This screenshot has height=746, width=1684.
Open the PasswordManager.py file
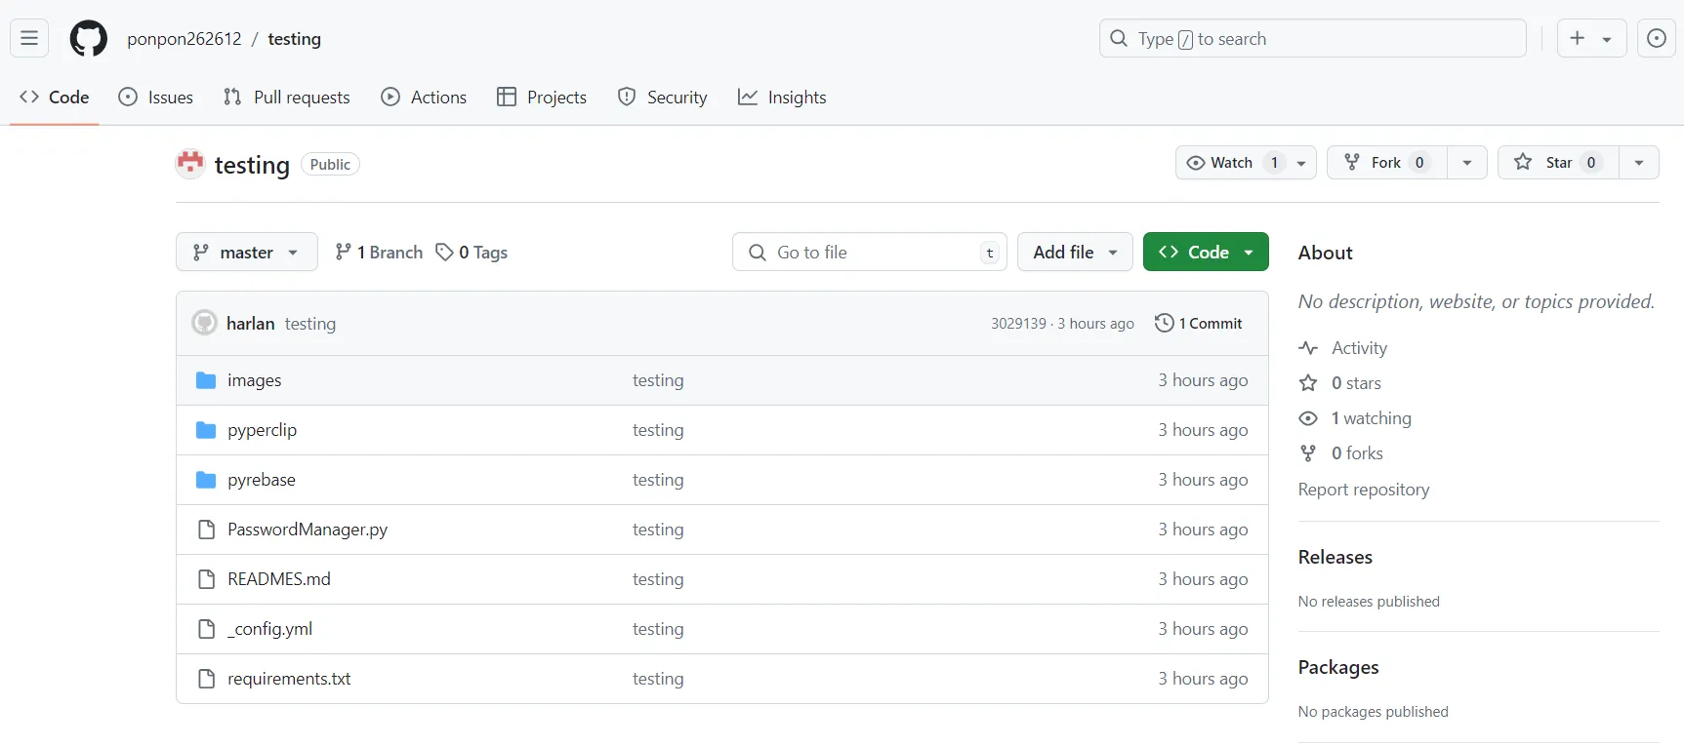tap(308, 530)
